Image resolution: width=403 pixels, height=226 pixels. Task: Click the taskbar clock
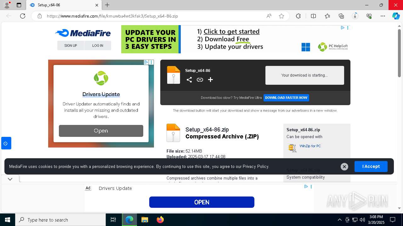377,220
